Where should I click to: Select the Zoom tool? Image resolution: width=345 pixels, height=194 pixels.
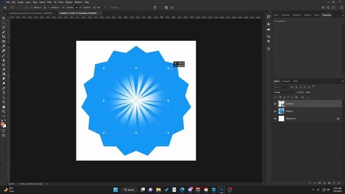coord(4,112)
